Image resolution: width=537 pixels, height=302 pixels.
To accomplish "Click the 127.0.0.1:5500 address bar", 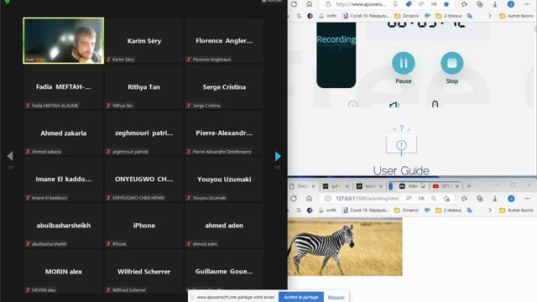I will point(367,198).
